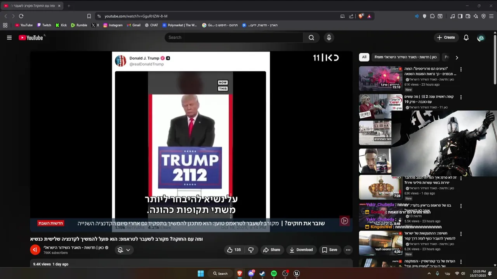The image size is (497, 279).
Task: Open media control music note icon
Action: [452, 16]
